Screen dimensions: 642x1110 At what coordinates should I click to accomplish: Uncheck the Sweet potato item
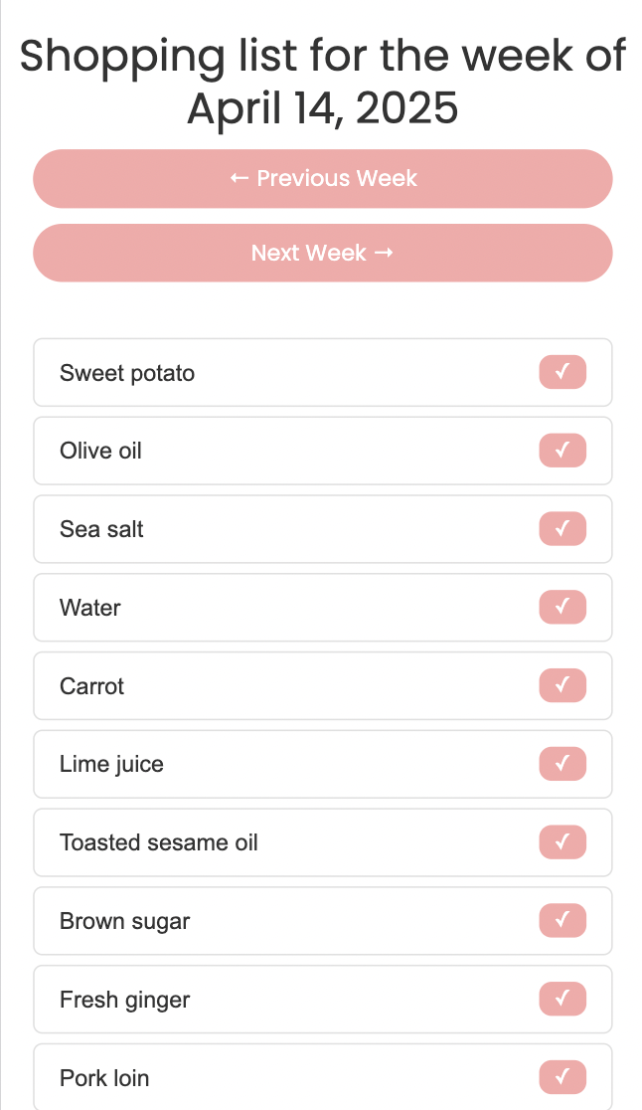[x=562, y=372]
